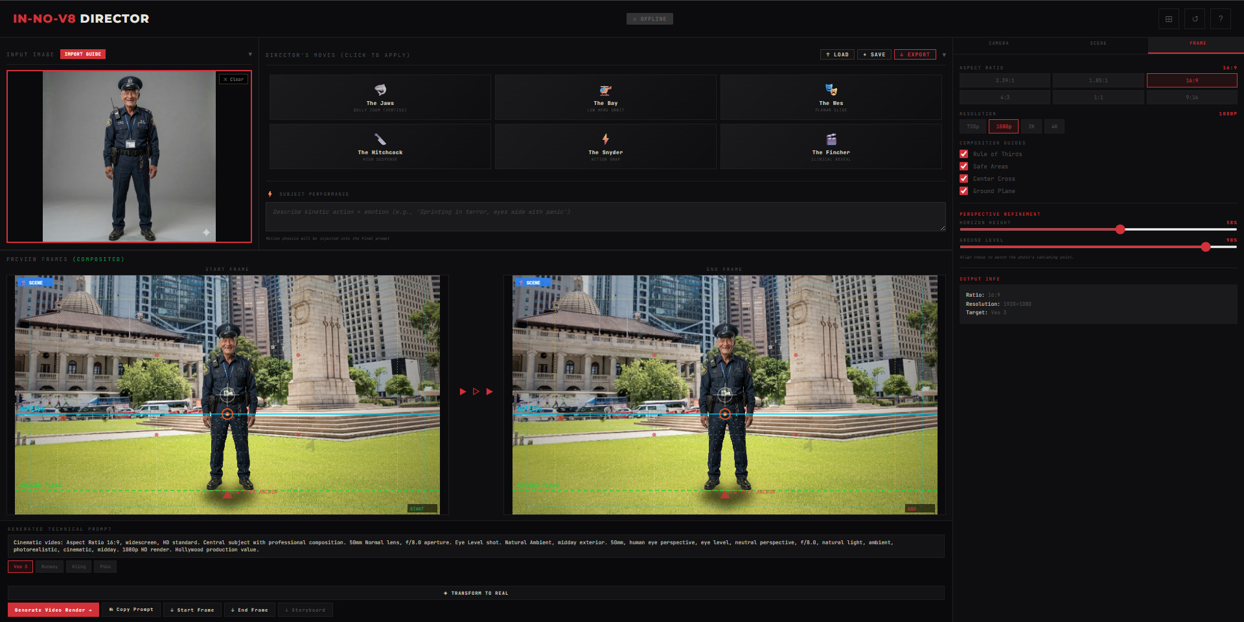Apply The Bay low hero orbit move
Screen dimensions: 1244x622
point(605,97)
